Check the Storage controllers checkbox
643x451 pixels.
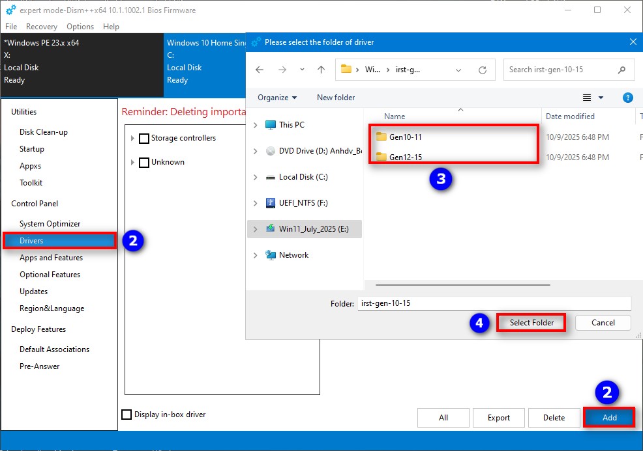point(144,138)
